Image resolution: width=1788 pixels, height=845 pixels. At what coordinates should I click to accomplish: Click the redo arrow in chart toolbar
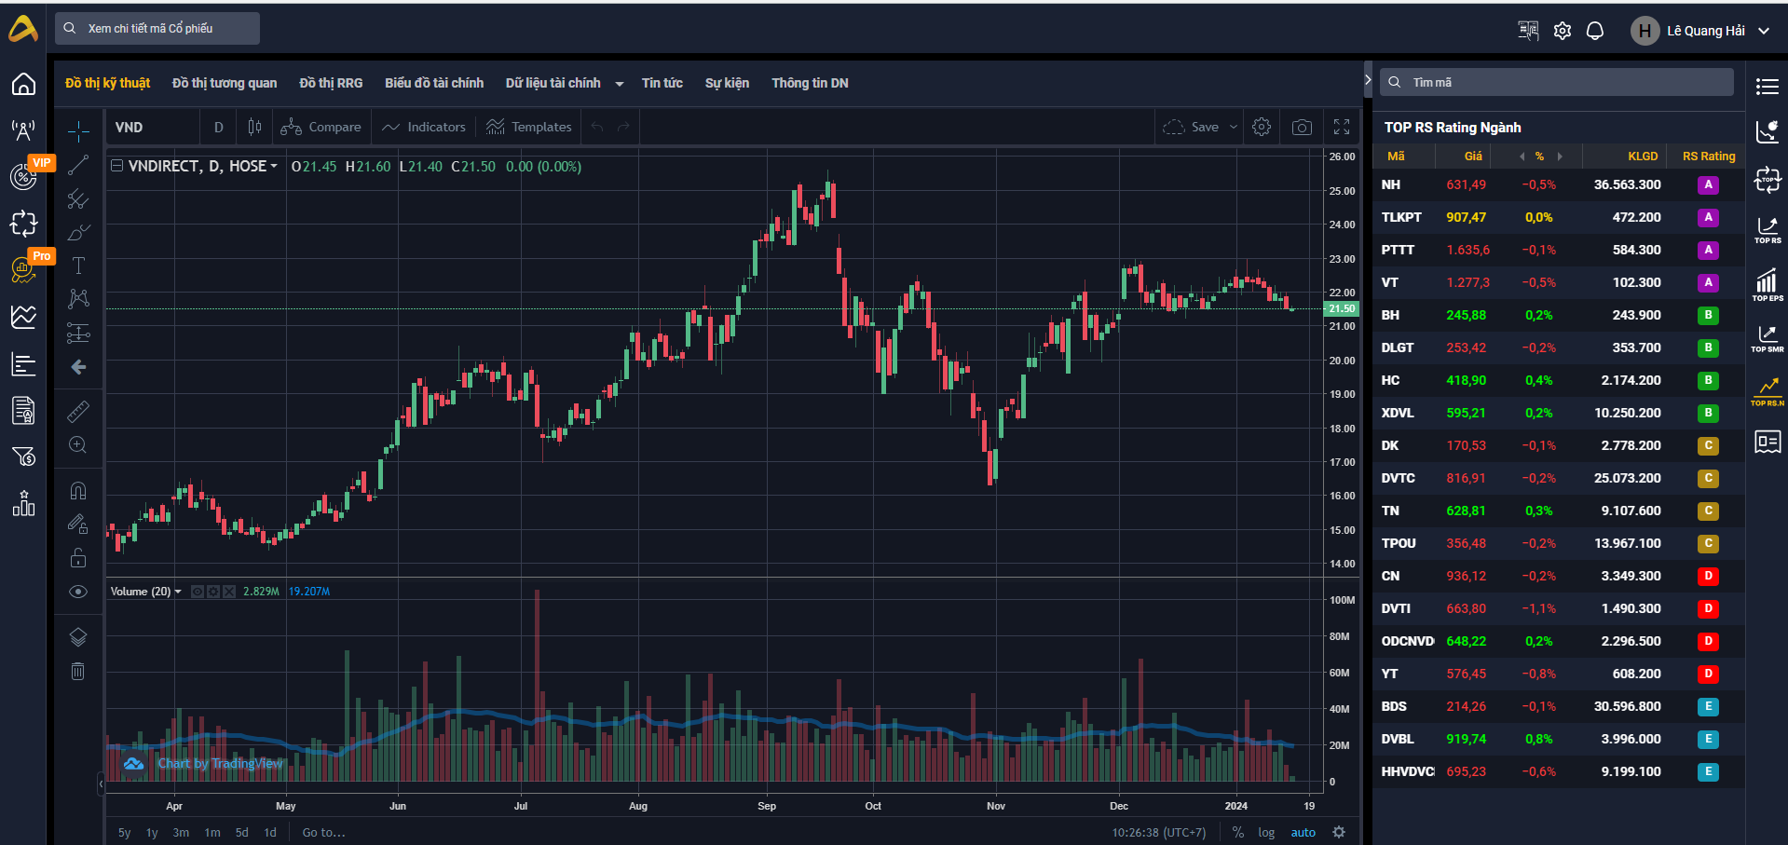[624, 127]
